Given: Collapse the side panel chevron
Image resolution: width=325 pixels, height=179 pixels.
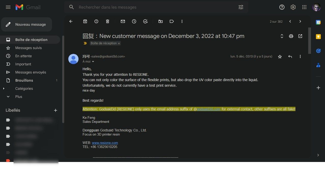Looking at the screenshot, I should coord(318,155).
